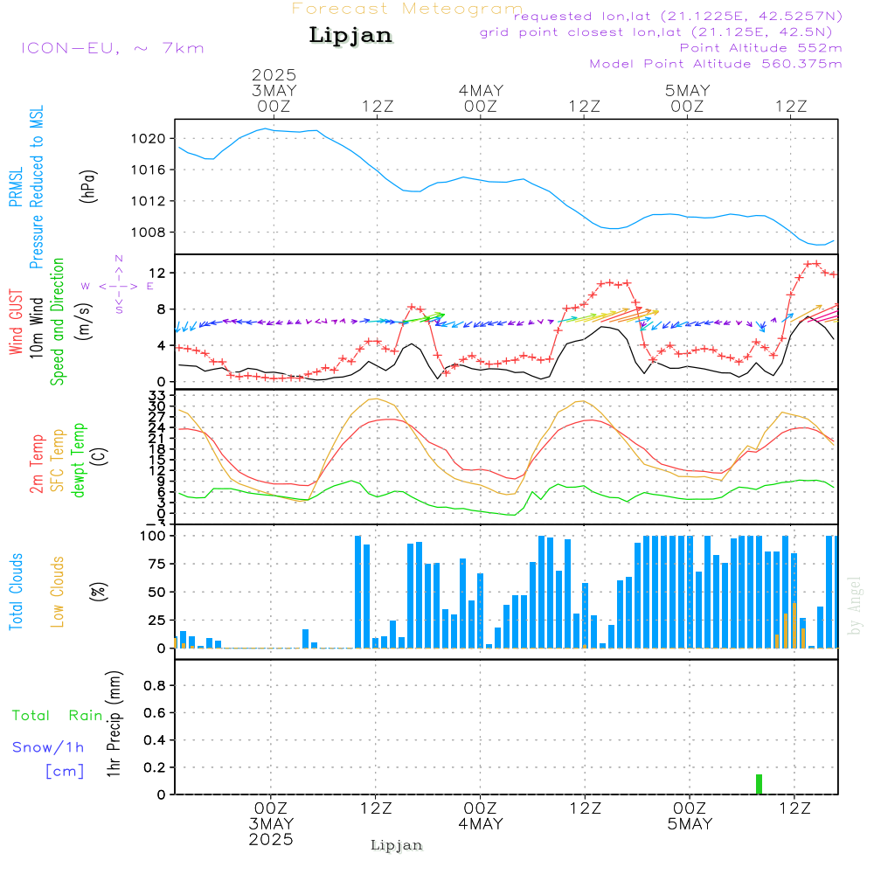The height and width of the screenshot is (874, 874).
Task: Select the 1008 pressure tick value
Action: (149, 232)
